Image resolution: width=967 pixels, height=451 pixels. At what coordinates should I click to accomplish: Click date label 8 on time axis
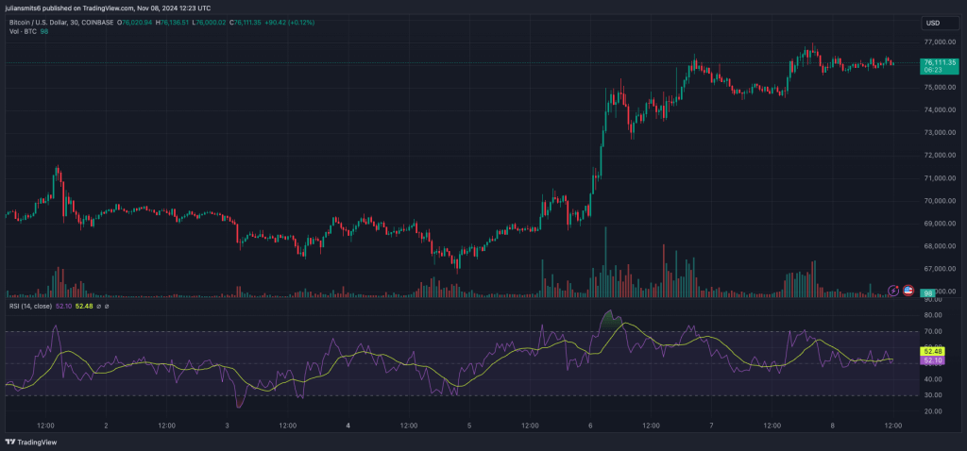[x=832, y=426]
